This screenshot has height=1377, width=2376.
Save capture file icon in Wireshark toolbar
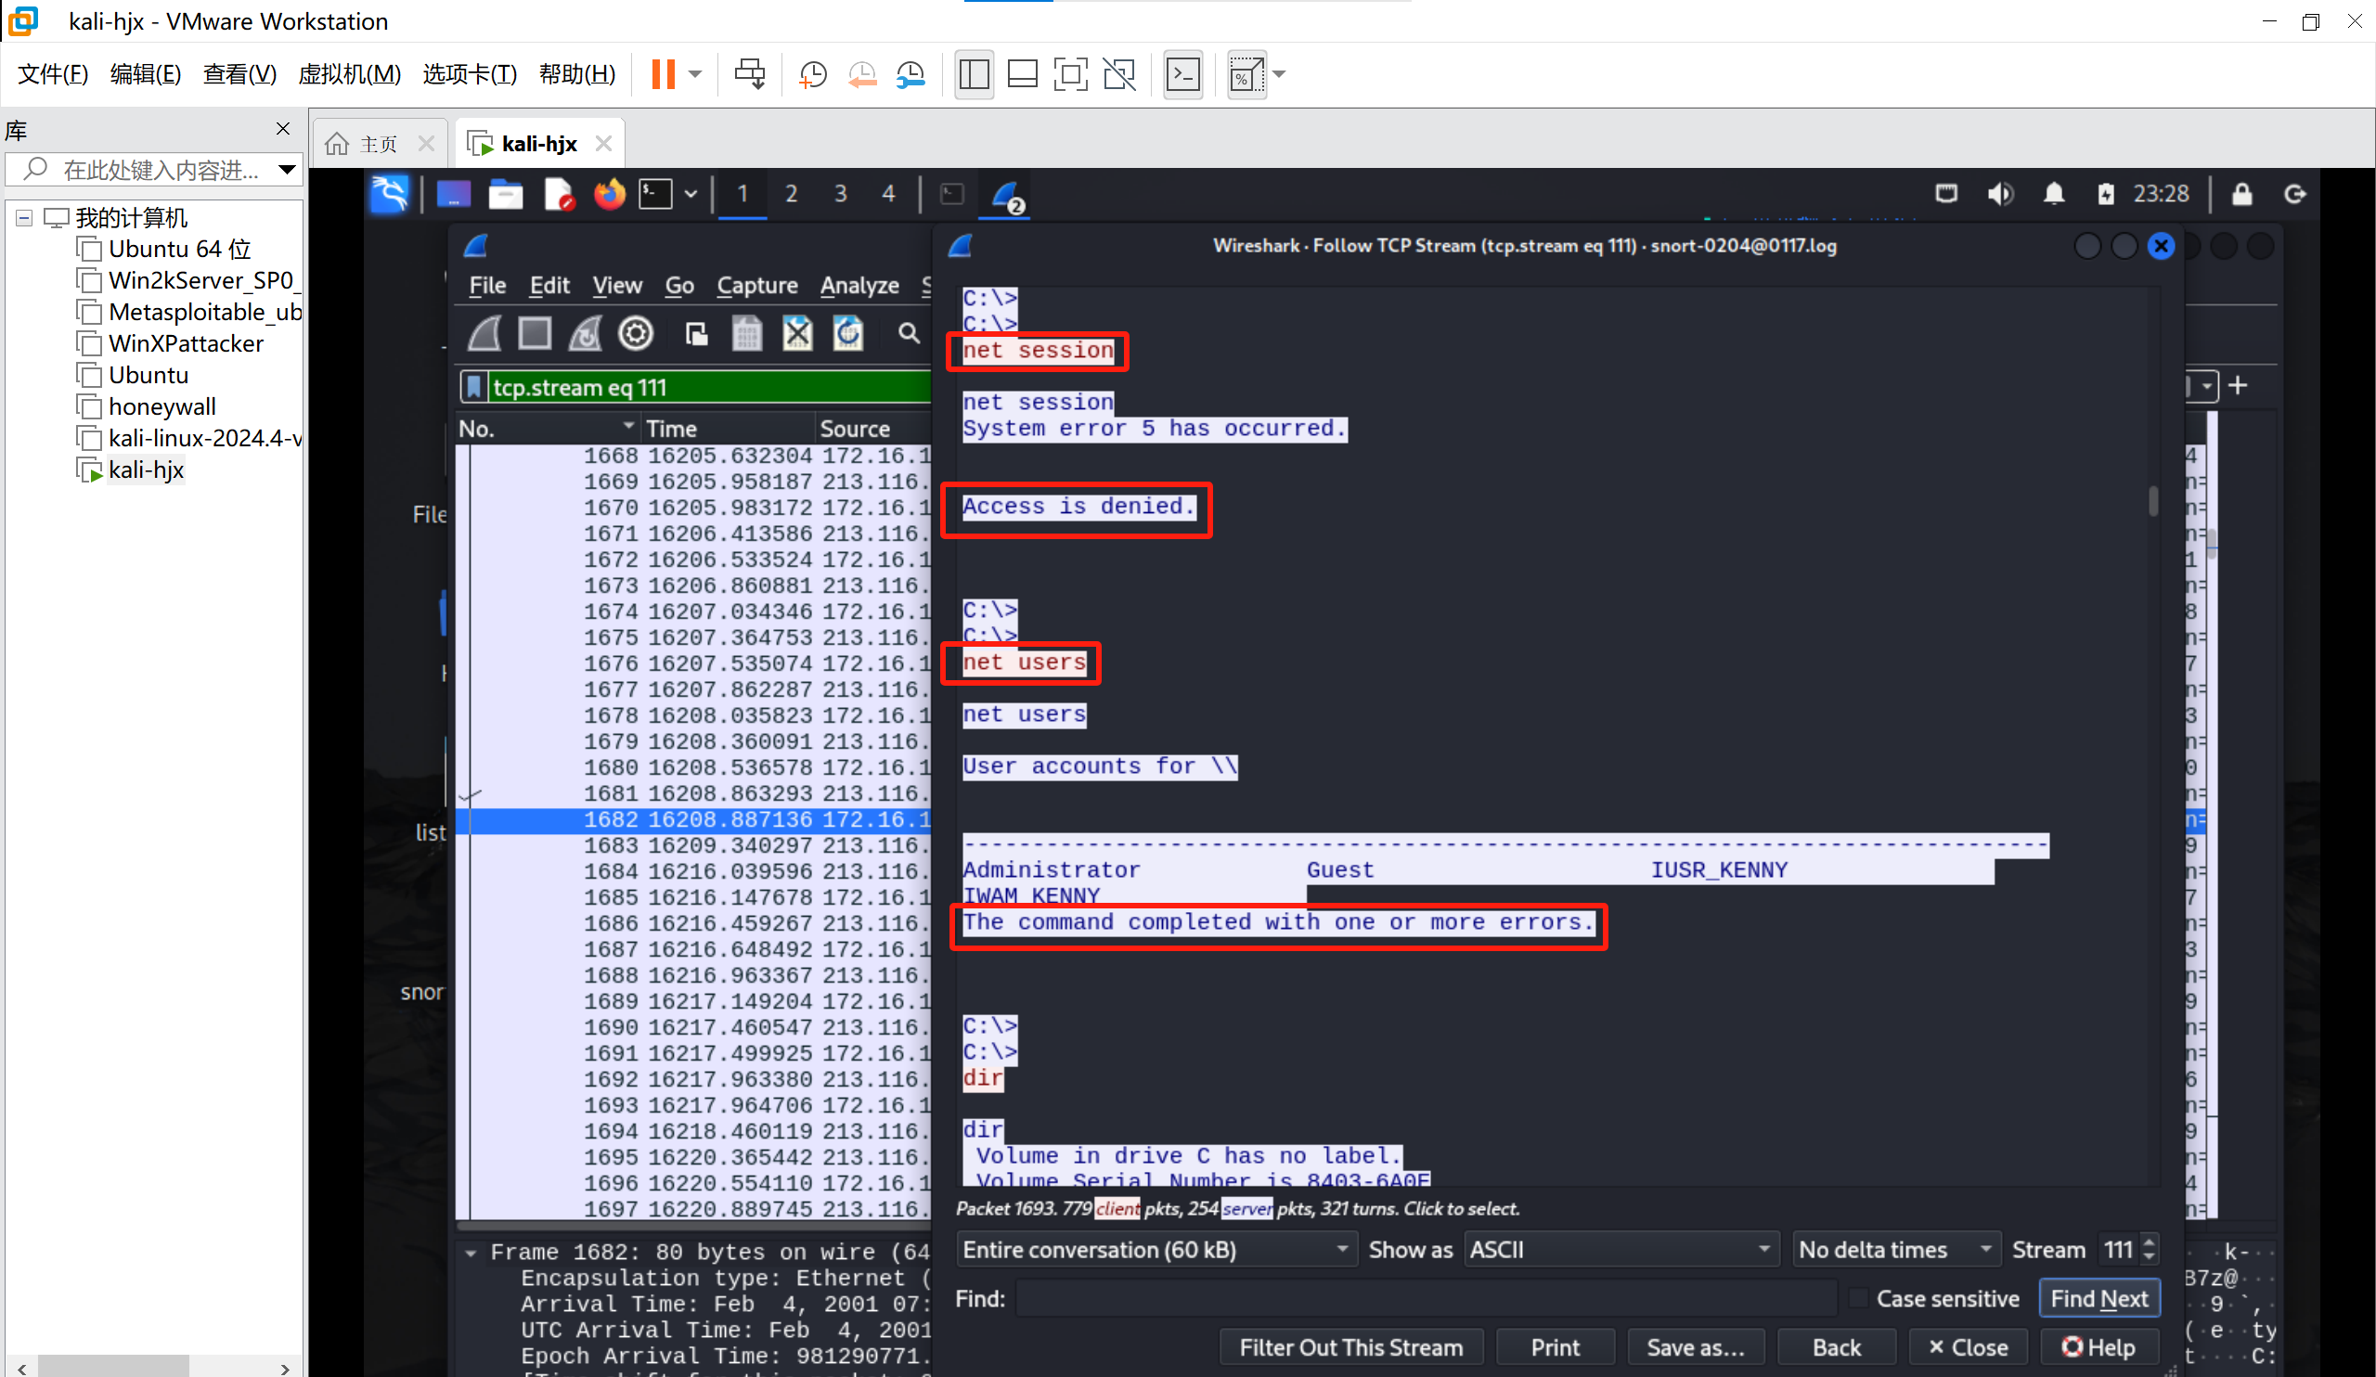[x=747, y=334]
